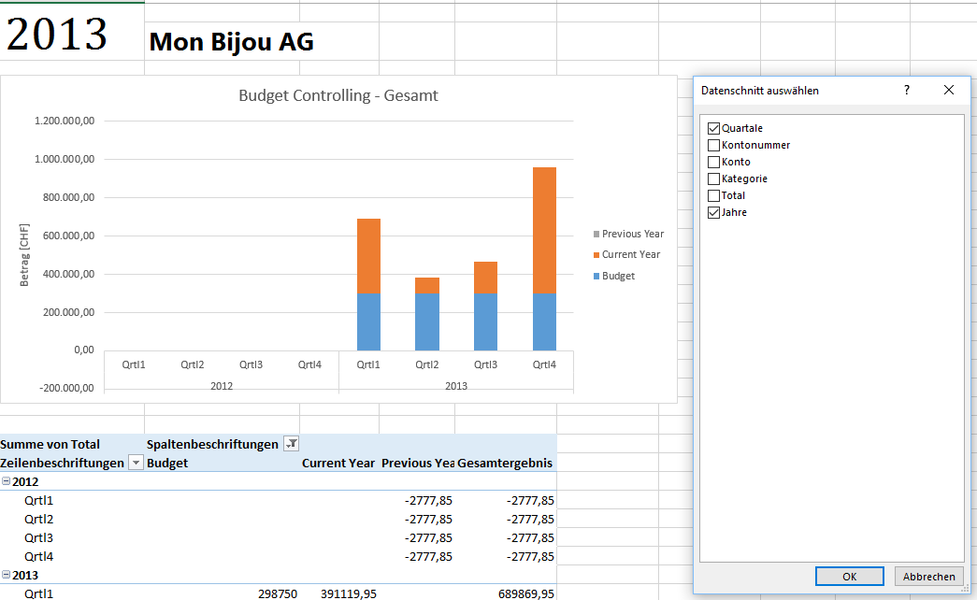Click the help question mark in the dialog
The width and height of the screenshot is (977, 600).
(906, 90)
